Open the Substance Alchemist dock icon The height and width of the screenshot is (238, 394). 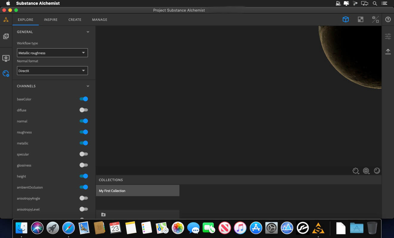(x=318, y=228)
